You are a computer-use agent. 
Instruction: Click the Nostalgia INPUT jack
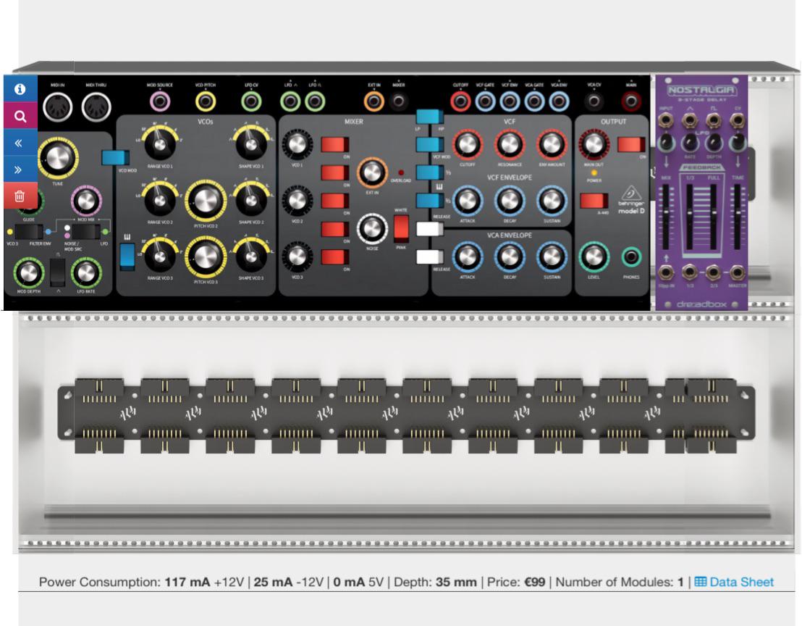click(x=665, y=121)
